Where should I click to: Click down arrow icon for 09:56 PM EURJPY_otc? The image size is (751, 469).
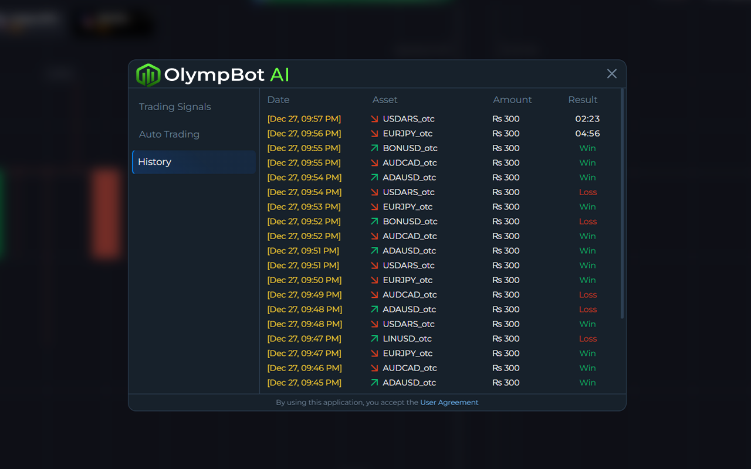(374, 134)
